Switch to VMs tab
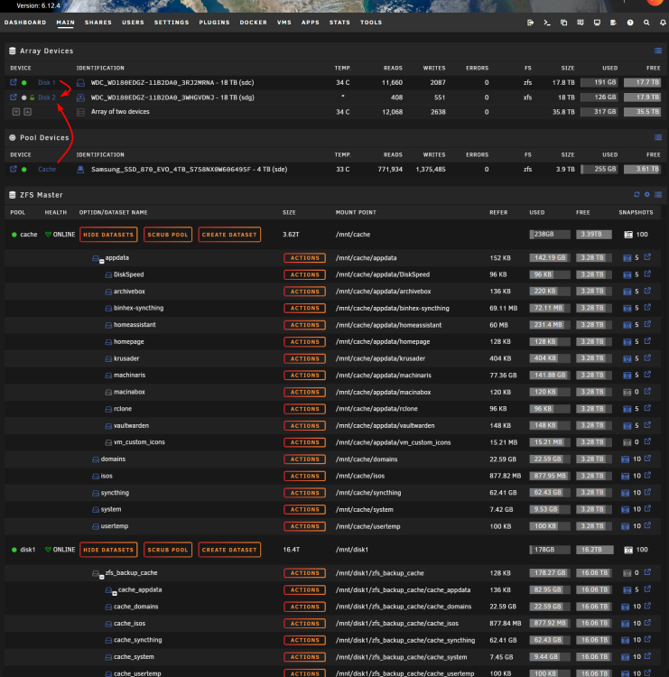 coord(284,23)
